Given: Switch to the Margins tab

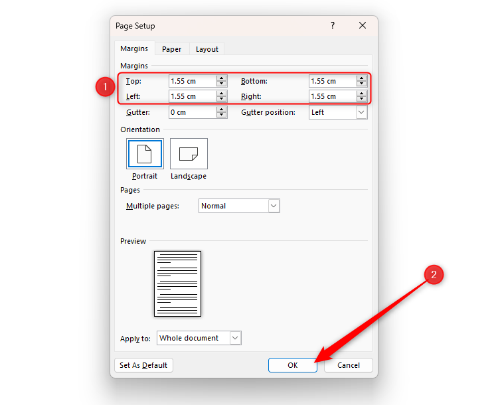Looking at the screenshot, I should point(134,48).
